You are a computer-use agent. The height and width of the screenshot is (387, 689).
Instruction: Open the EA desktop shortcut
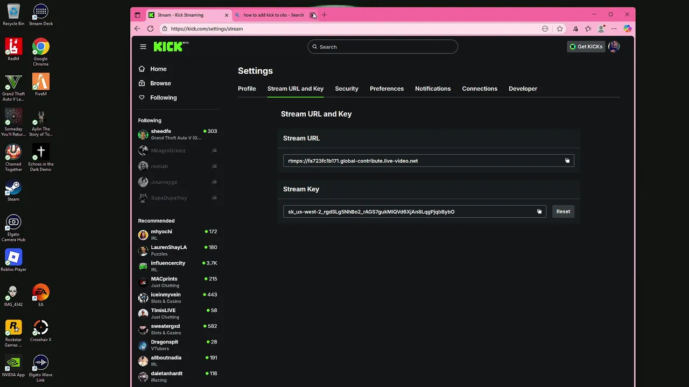click(41, 295)
